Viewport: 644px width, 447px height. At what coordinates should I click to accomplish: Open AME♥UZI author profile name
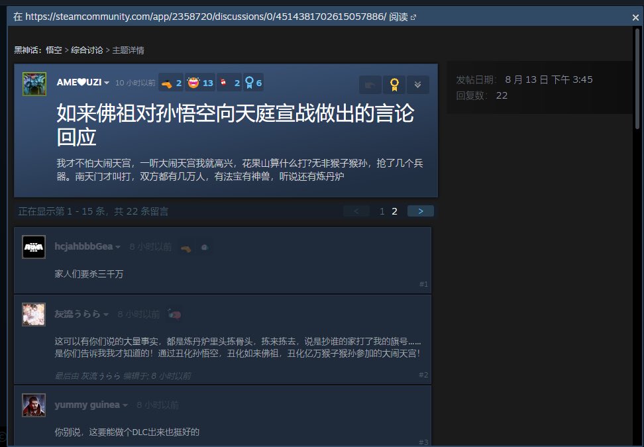tap(79, 83)
